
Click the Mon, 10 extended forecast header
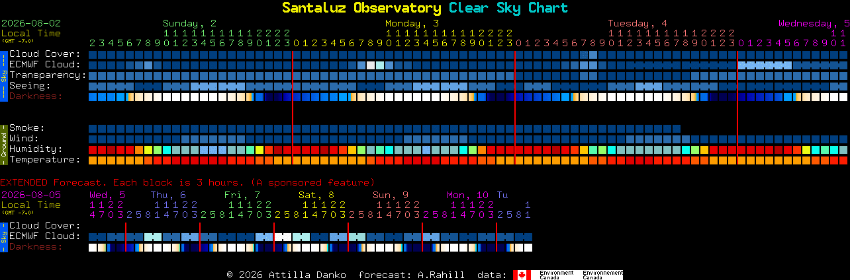click(467, 195)
